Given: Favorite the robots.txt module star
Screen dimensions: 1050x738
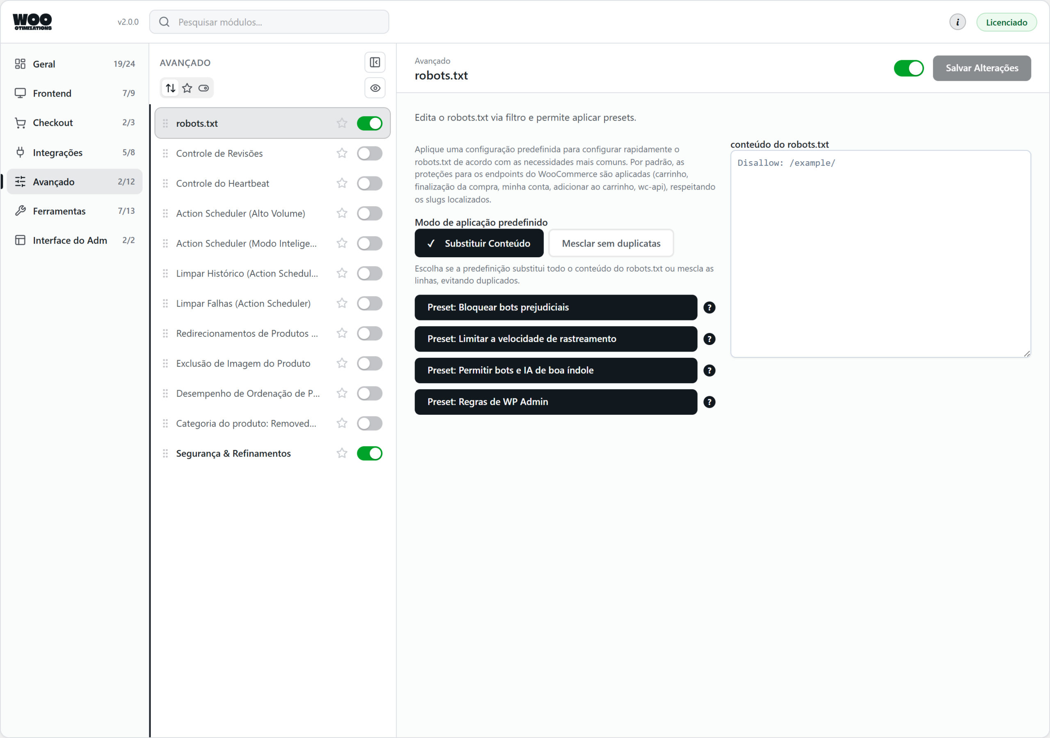Looking at the screenshot, I should click(342, 123).
